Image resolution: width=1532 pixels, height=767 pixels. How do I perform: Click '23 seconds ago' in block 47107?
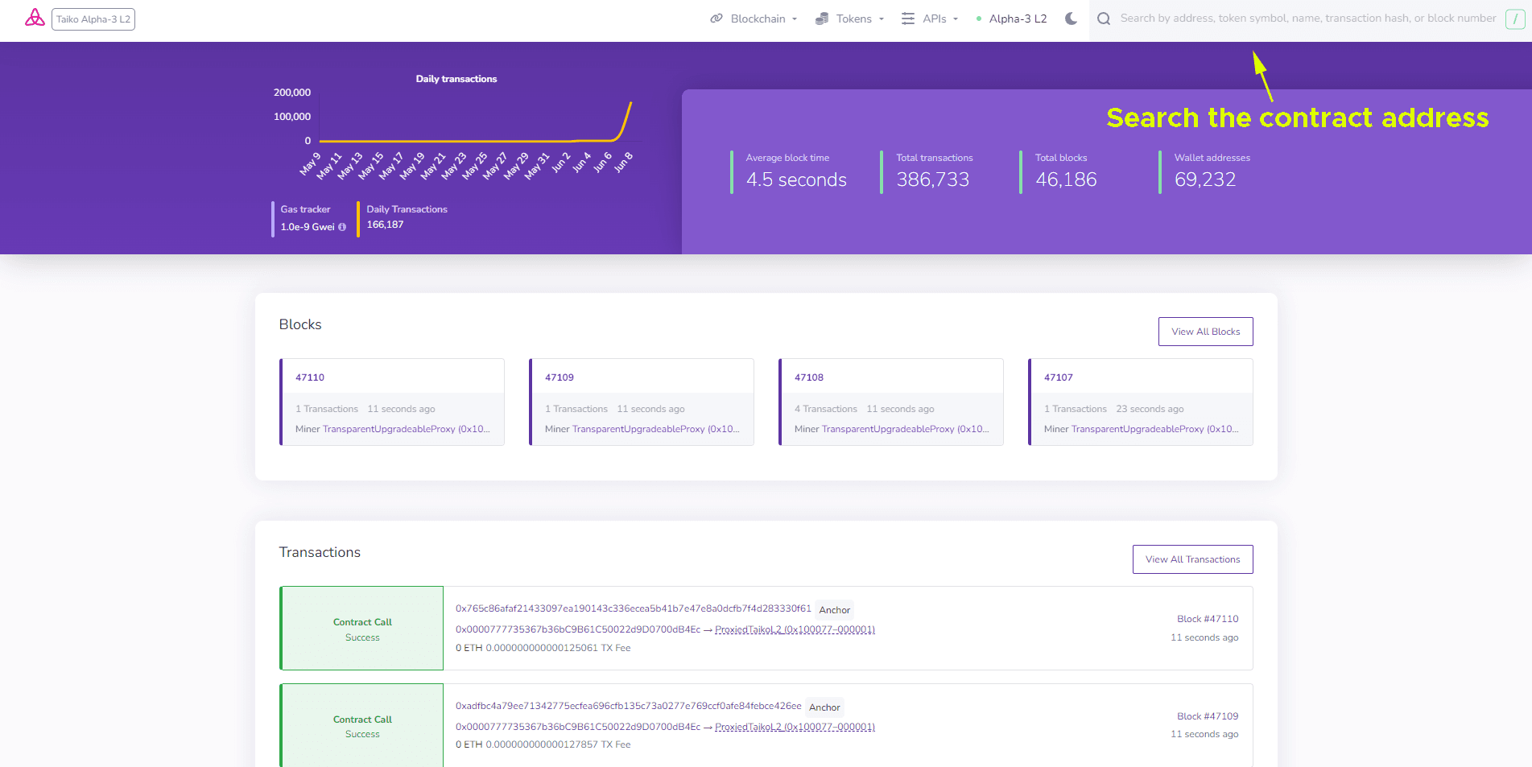click(1150, 409)
